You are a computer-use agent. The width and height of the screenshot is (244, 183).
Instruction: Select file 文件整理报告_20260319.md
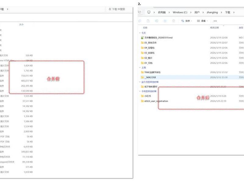(158, 38)
